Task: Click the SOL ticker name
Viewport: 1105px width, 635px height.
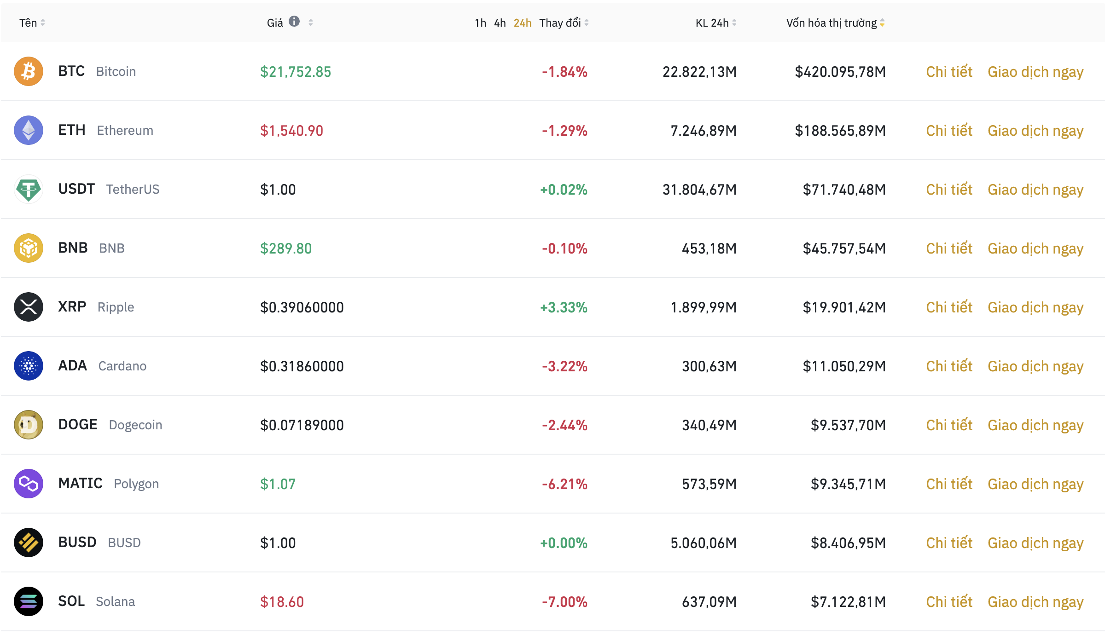Action: (71, 601)
